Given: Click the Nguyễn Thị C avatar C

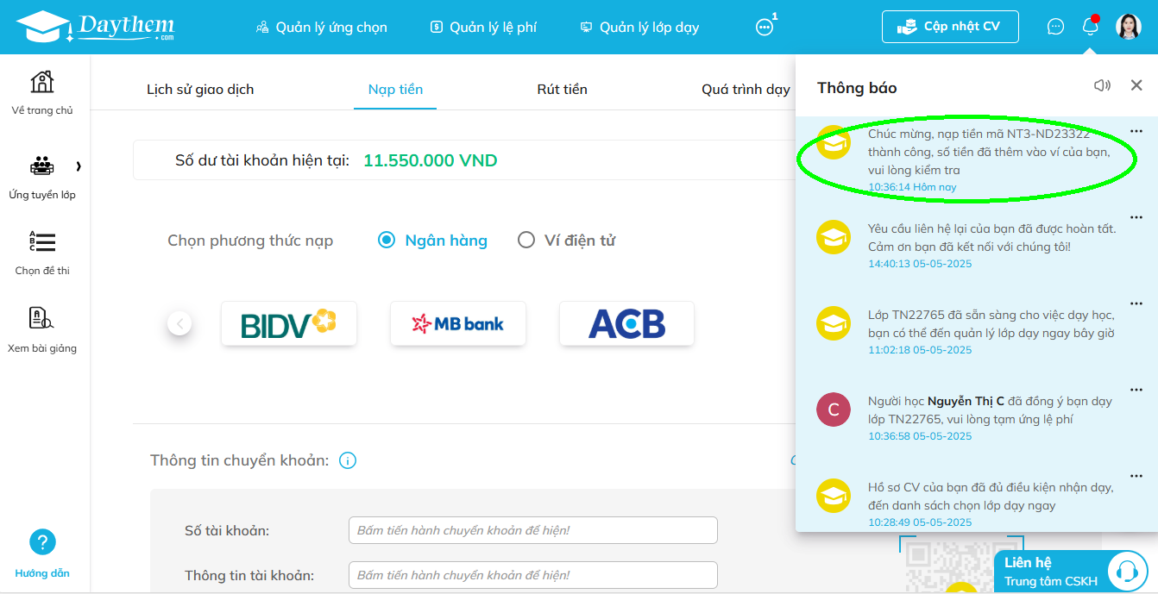Looking at the screenshot, I should click(834, 410).
